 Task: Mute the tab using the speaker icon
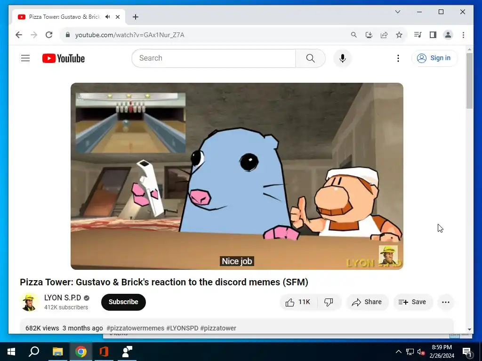[107, 17]
